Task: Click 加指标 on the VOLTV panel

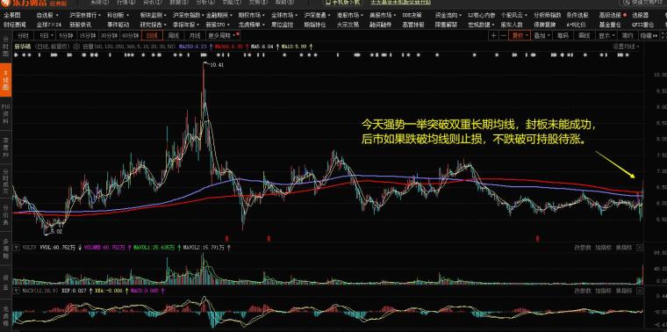Action: [x=603, y=248]
